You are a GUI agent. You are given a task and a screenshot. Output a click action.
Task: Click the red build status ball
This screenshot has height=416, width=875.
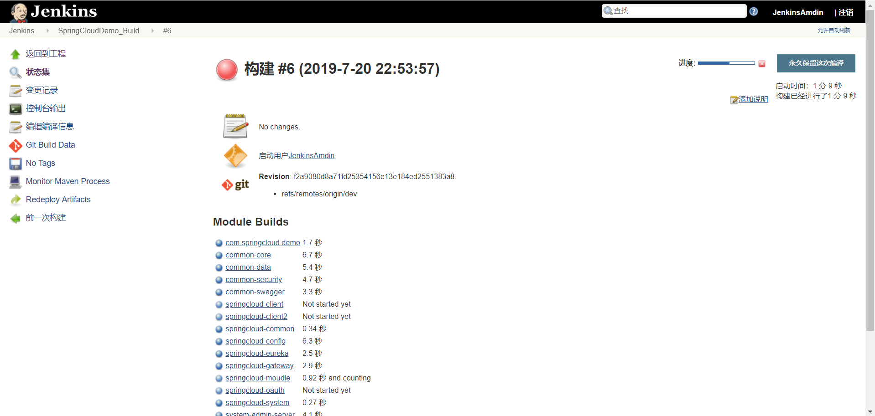click(x=227, y=70)
